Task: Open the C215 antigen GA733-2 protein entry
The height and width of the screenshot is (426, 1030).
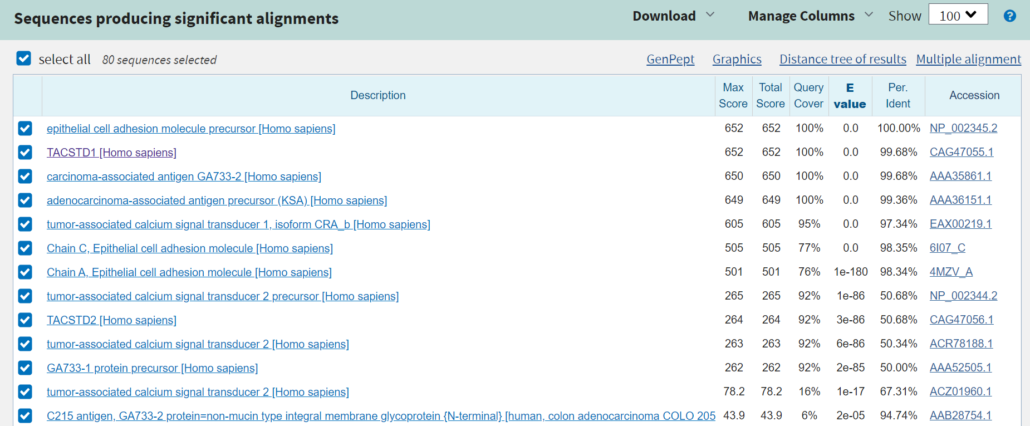Action: 381,416
